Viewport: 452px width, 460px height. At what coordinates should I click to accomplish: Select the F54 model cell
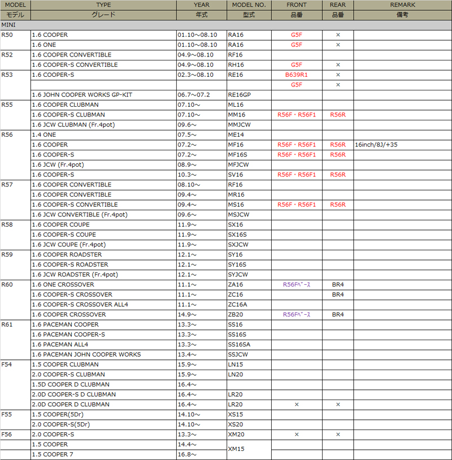15,384
